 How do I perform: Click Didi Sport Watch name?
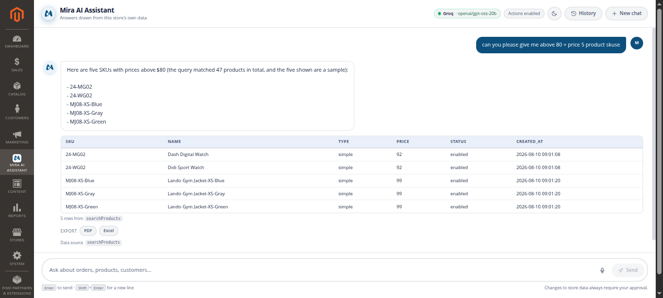tap(186, 168)
